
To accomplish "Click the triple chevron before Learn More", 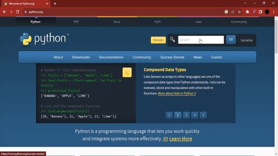I will (165, 139).
